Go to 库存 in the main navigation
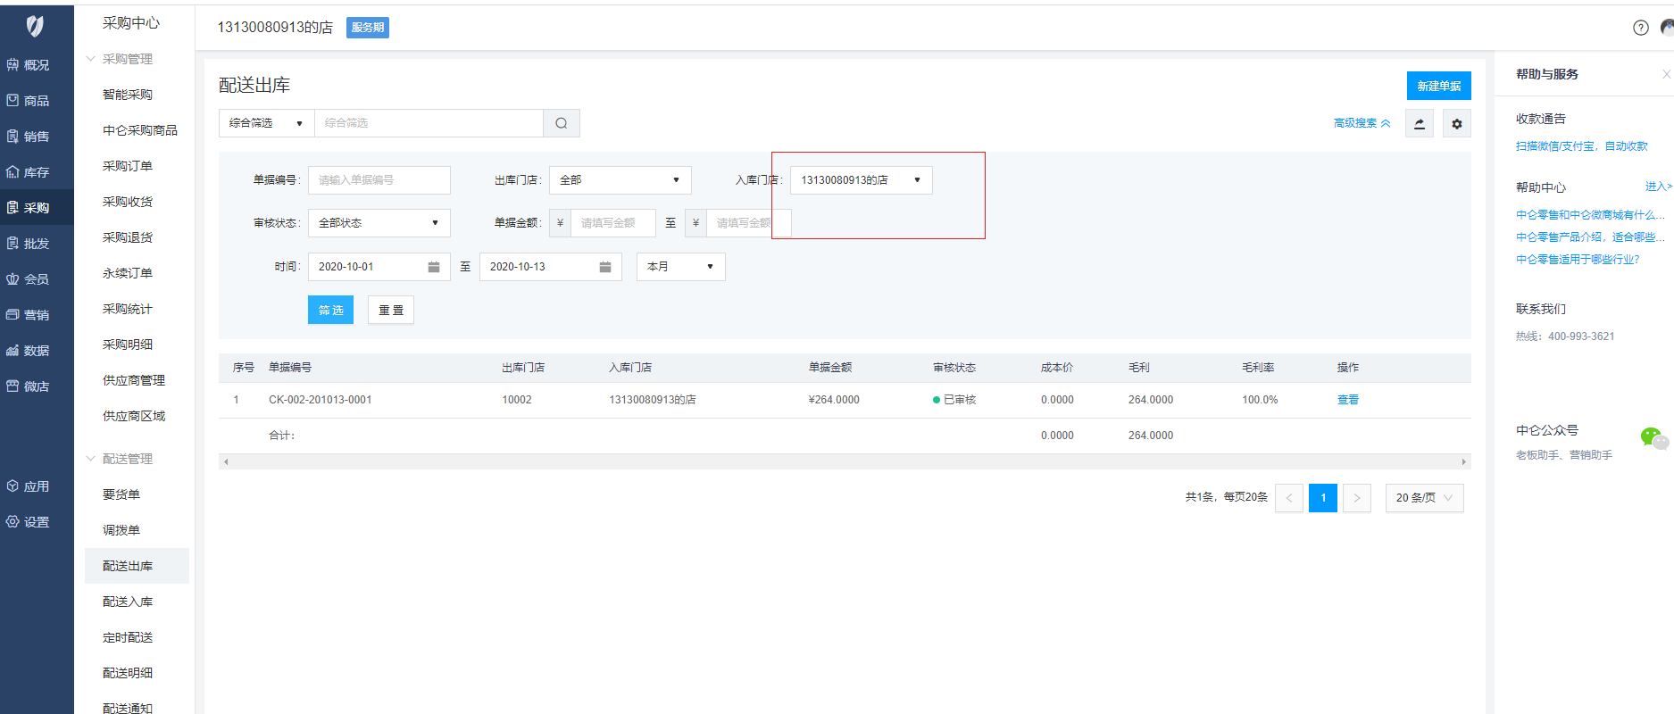Image resolution: width=1674 pixels, height=714 pixels. pyautogui.click(x=36, y=172)
